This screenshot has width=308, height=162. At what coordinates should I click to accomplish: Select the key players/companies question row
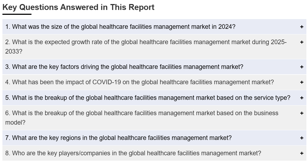[133, 153]
